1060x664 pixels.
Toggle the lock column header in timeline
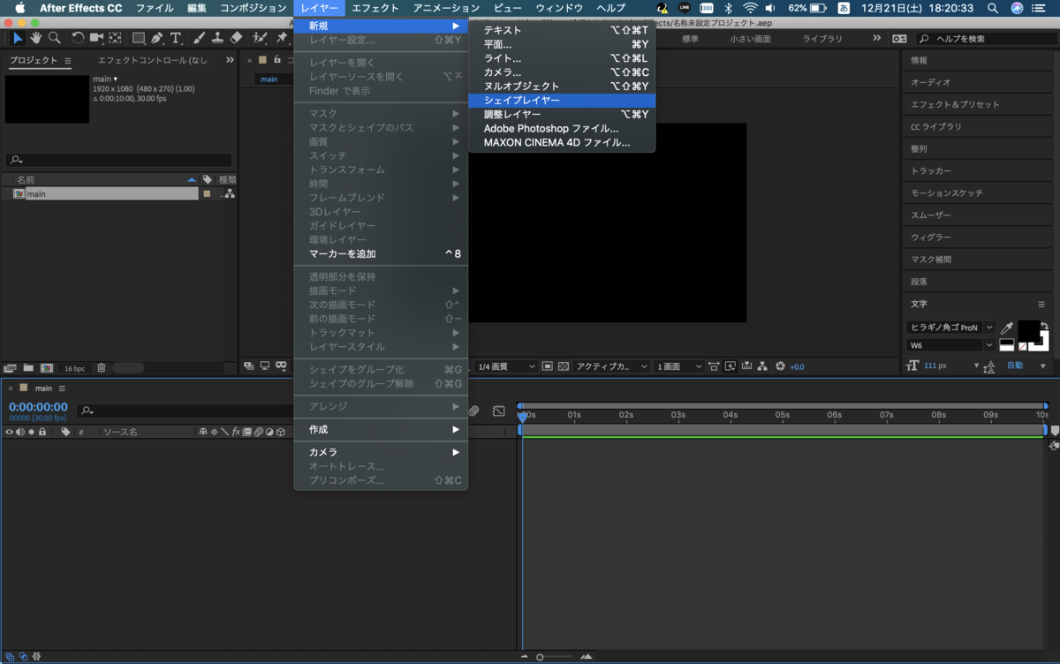pos(42,432)
